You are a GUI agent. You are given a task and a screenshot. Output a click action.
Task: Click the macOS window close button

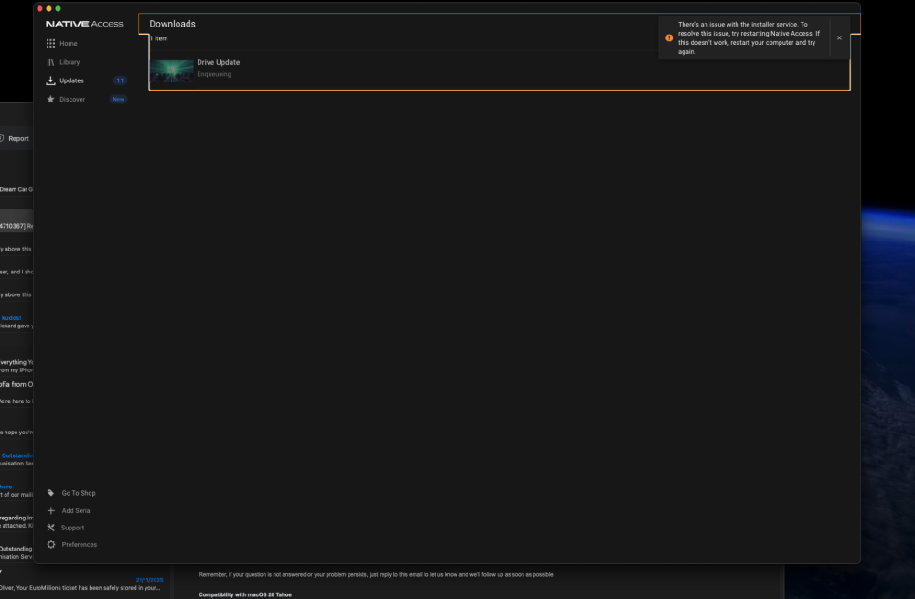point(39,9)
